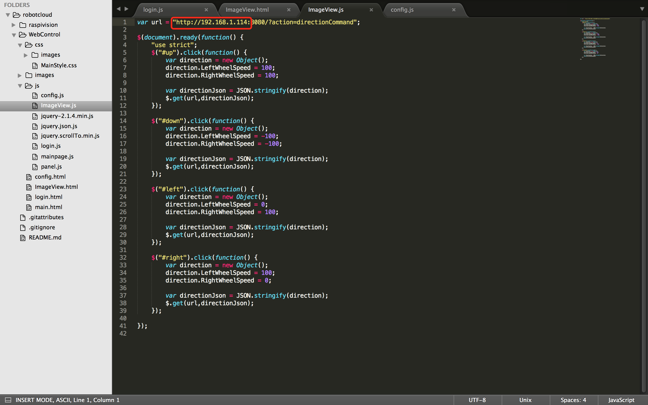
Task: Switch to the config.js tab
Action: [x=402, y=10]
